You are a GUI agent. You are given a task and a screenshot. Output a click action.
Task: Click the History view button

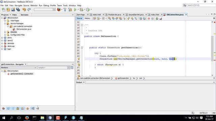click(x=87, y=18)
